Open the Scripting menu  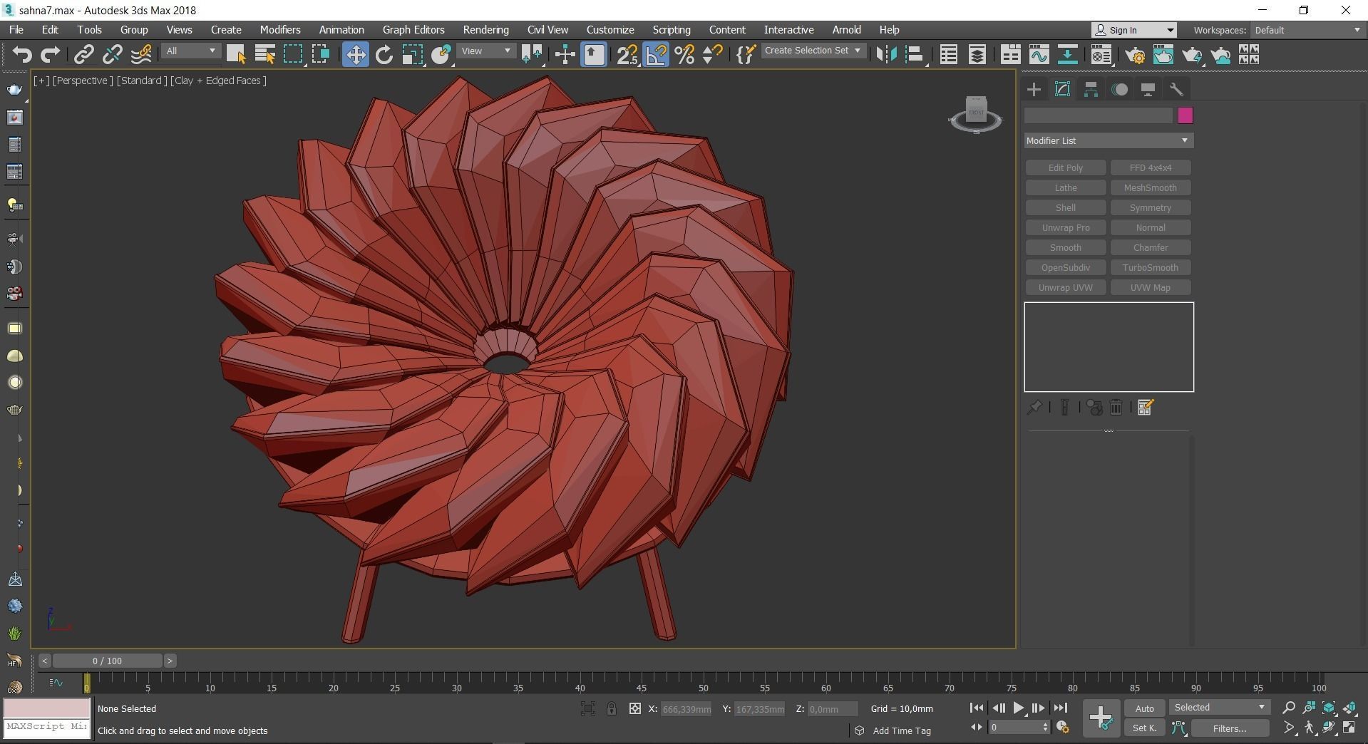(672, 30)
